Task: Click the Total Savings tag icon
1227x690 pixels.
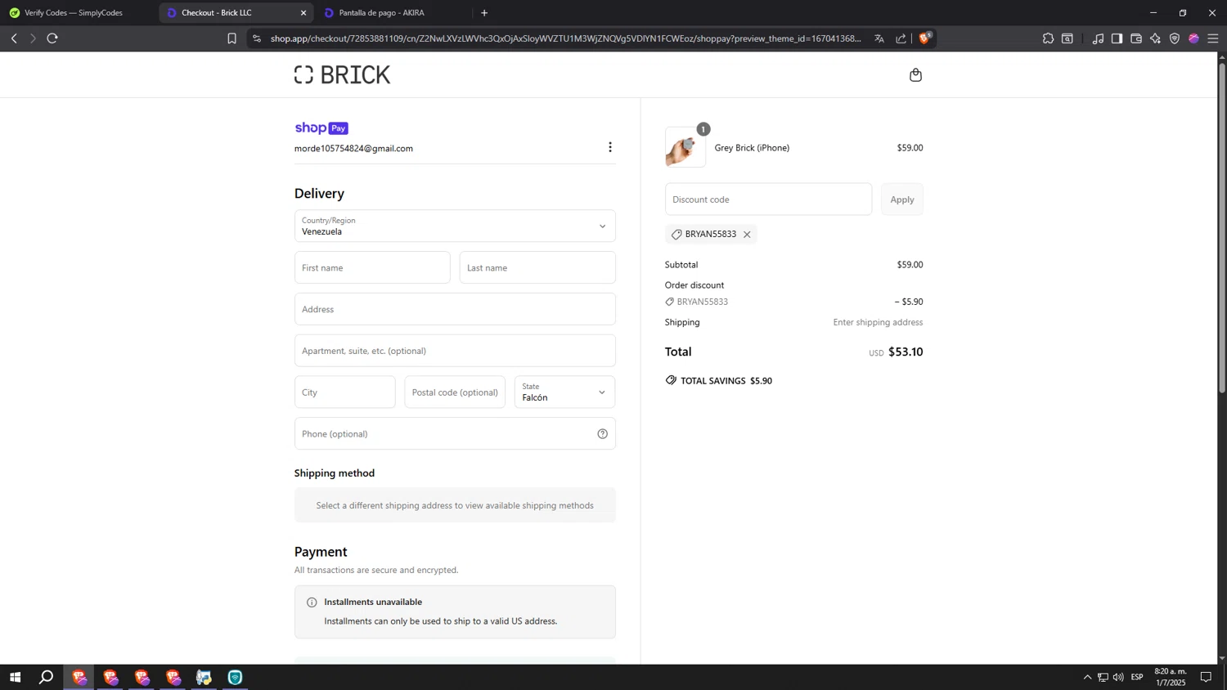Action: [x=671, y=380]
